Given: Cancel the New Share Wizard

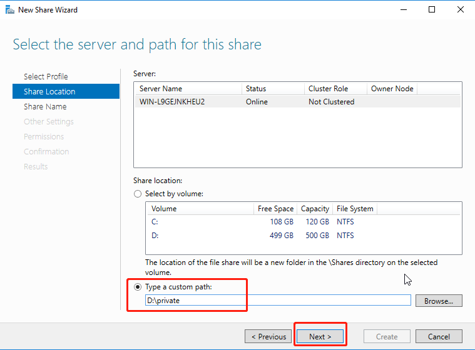Looking at the screenshot, I should click(439, 336).
